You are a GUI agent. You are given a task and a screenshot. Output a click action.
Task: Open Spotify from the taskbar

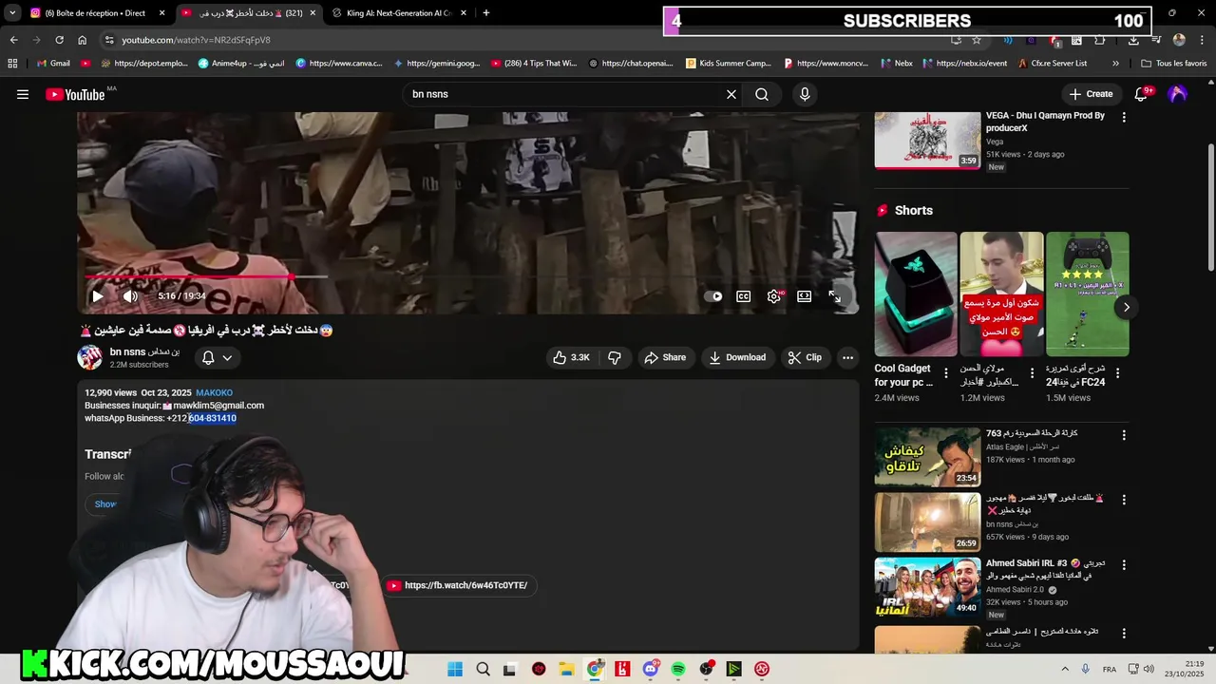(678, 669)
